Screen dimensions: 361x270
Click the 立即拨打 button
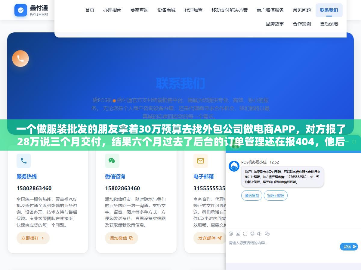[33, 238]
